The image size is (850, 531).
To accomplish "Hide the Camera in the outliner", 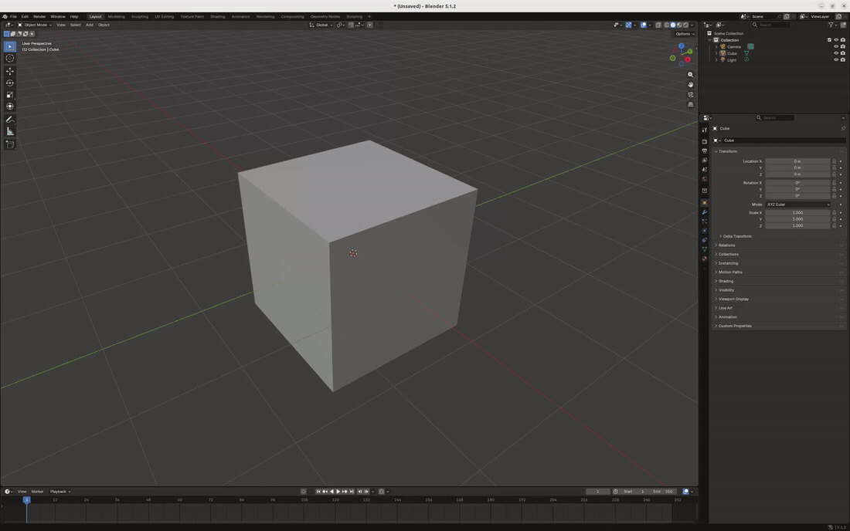I will (836, 46).
